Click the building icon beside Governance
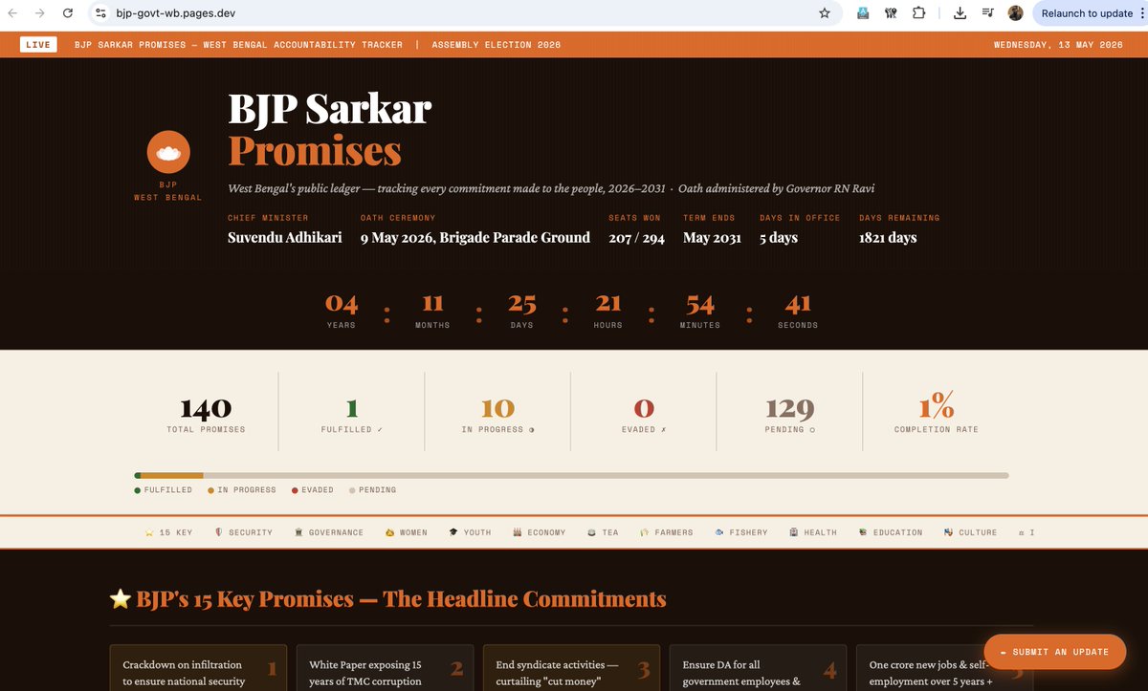This screenshot has width=1148, height=691. coord(298,532)
